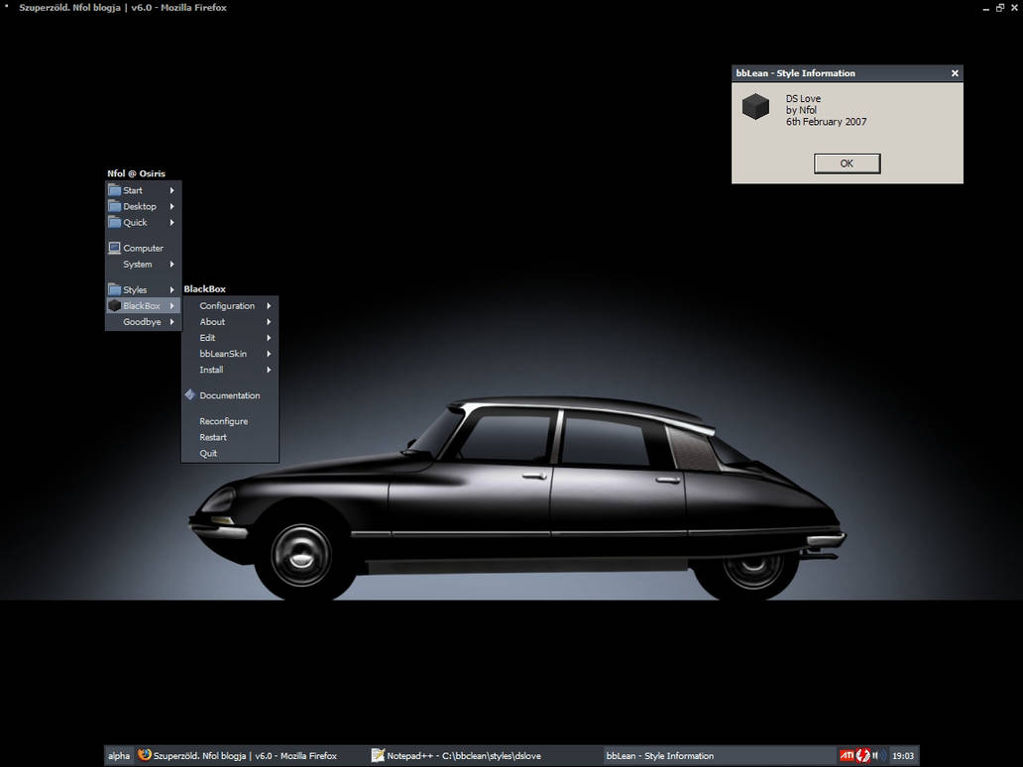Select the Quick folder icon
1023x767 pixels.
coord(114,222)
